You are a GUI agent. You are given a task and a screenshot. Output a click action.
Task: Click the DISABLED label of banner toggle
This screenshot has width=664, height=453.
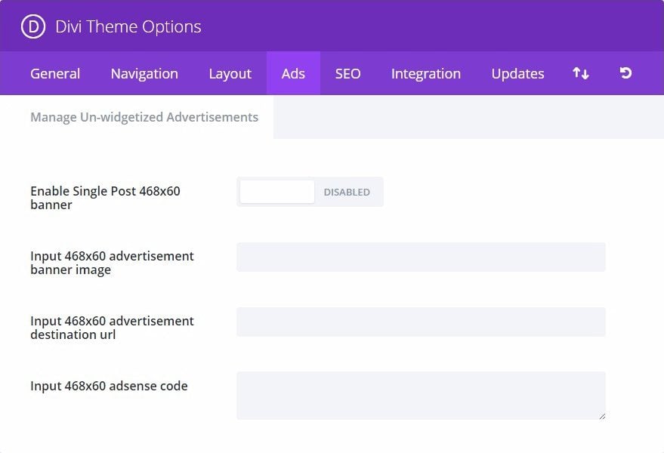(347, 193)
